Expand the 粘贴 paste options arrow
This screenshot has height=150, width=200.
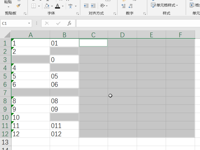click(8, 7)
